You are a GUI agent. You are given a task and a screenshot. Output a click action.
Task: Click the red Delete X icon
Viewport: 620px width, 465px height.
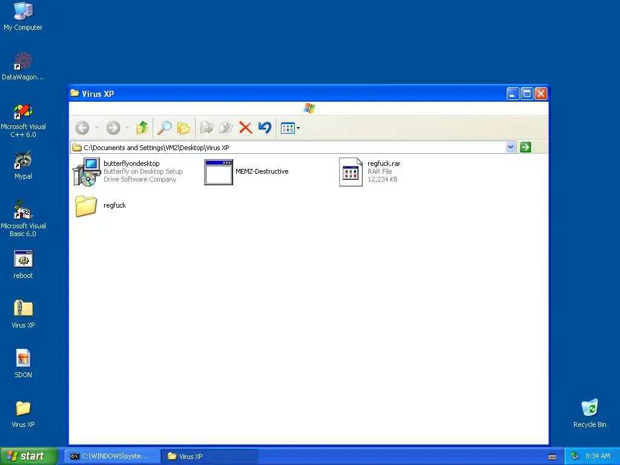coord(246,128)
